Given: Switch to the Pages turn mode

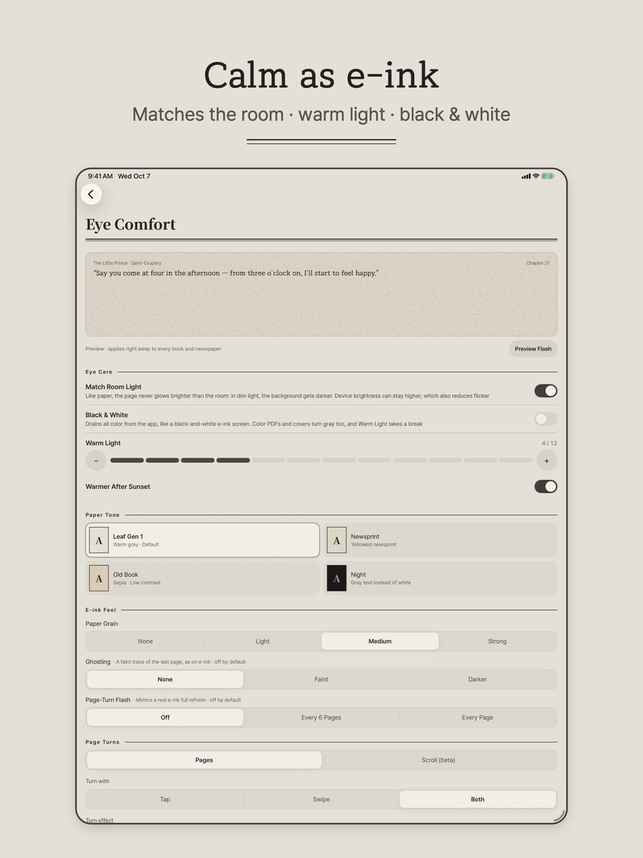Looking at the screenshot, I should pyautogui.click(x=204, y=760).
